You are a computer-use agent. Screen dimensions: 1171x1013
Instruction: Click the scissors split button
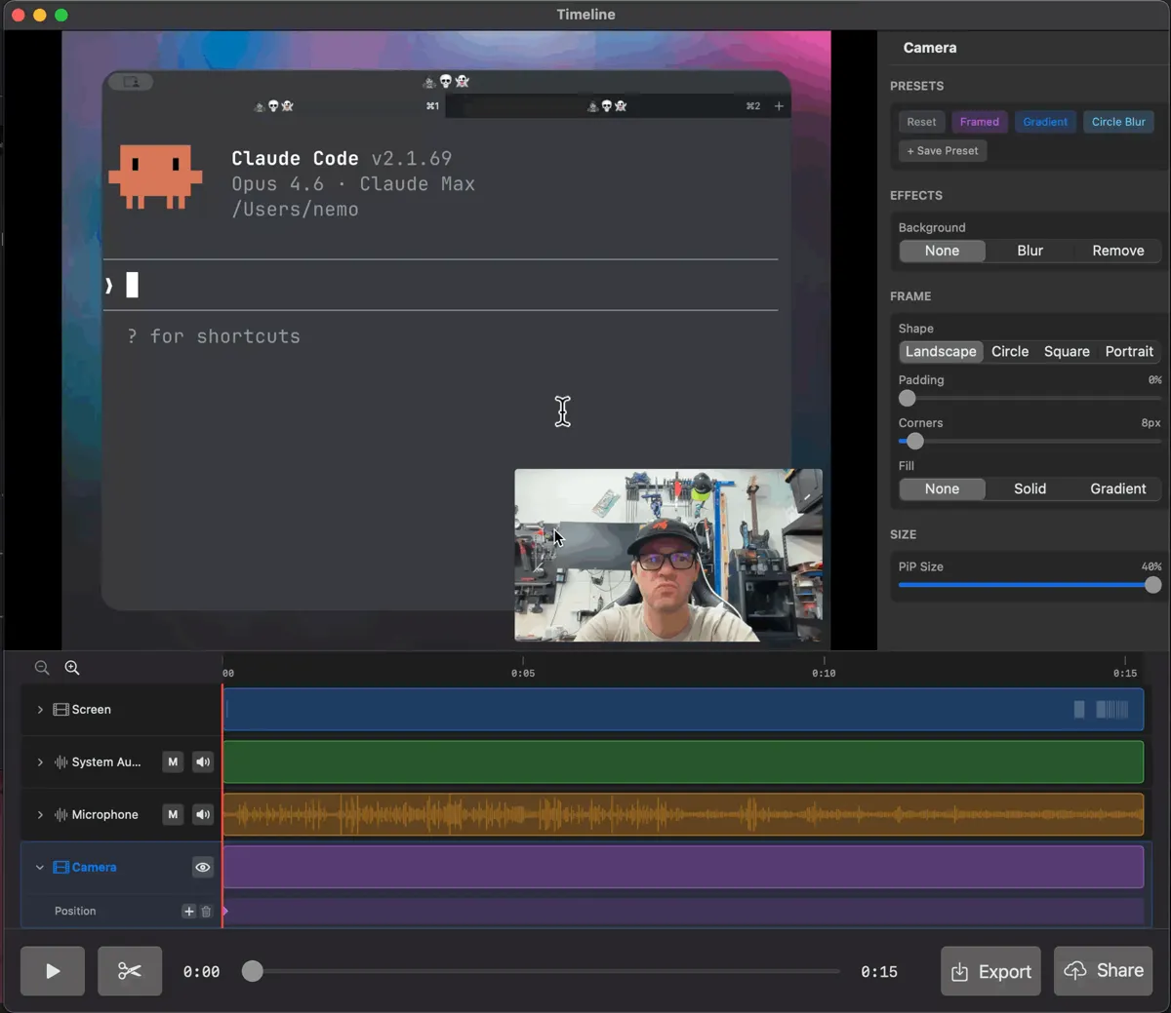130,971
